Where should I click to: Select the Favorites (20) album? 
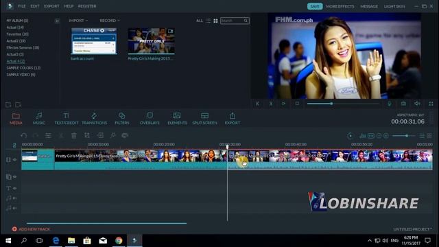[17, 34]
